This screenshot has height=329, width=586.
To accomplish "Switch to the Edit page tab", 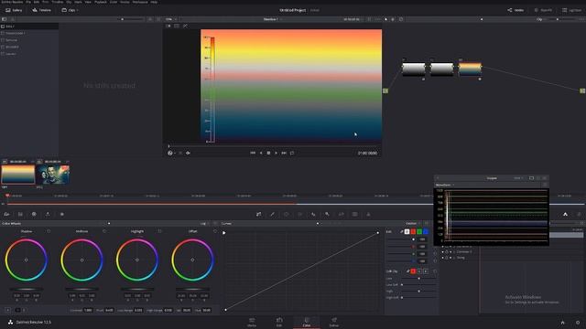I will tap(279, 323).
